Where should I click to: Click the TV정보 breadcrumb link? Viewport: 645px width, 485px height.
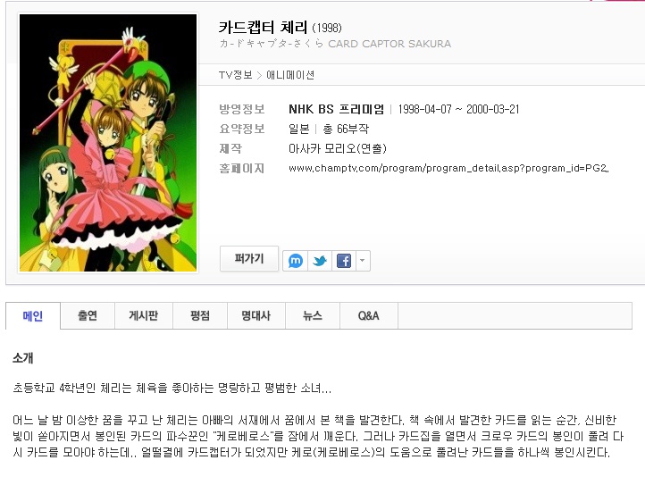235,75
